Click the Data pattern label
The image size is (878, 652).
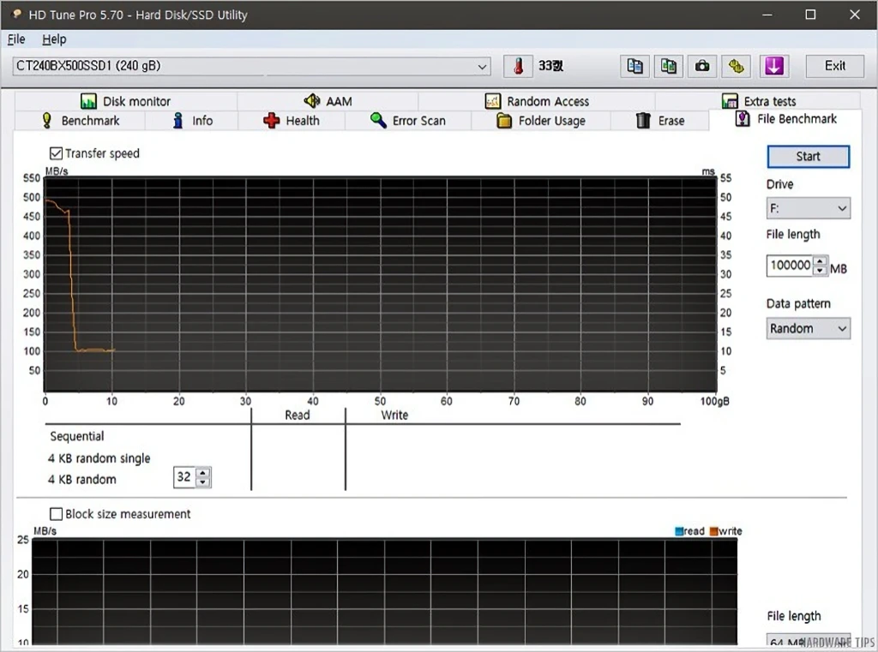click(798, 304)
